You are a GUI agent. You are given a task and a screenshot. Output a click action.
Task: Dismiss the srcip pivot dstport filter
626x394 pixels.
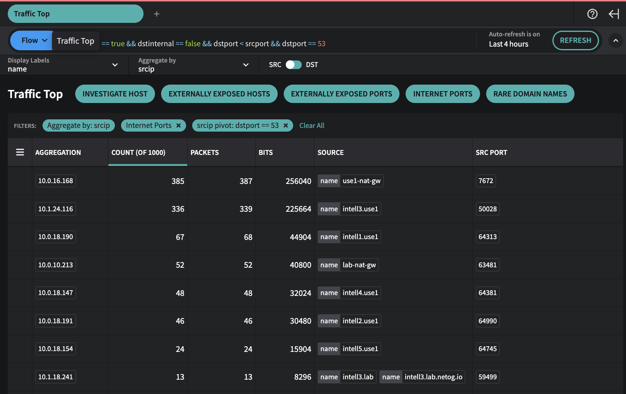point(285,125)
